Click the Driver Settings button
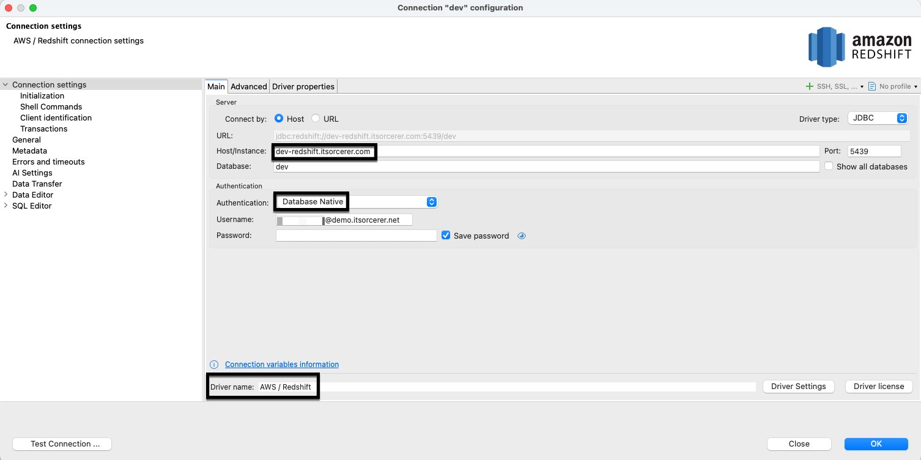Screen dimensions: 921x460 pos(798,386)
